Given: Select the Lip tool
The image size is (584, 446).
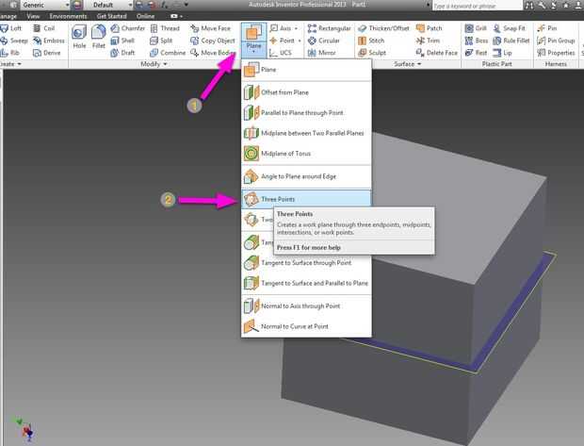Looking at the screenshot, I should point(502,53).
